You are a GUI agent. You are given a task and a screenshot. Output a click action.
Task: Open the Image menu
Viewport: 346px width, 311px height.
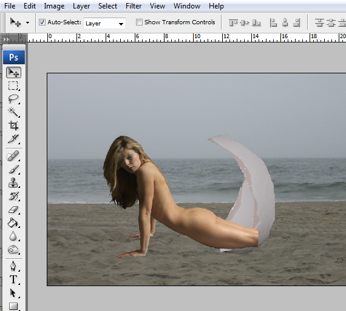(x=54, y=6)
